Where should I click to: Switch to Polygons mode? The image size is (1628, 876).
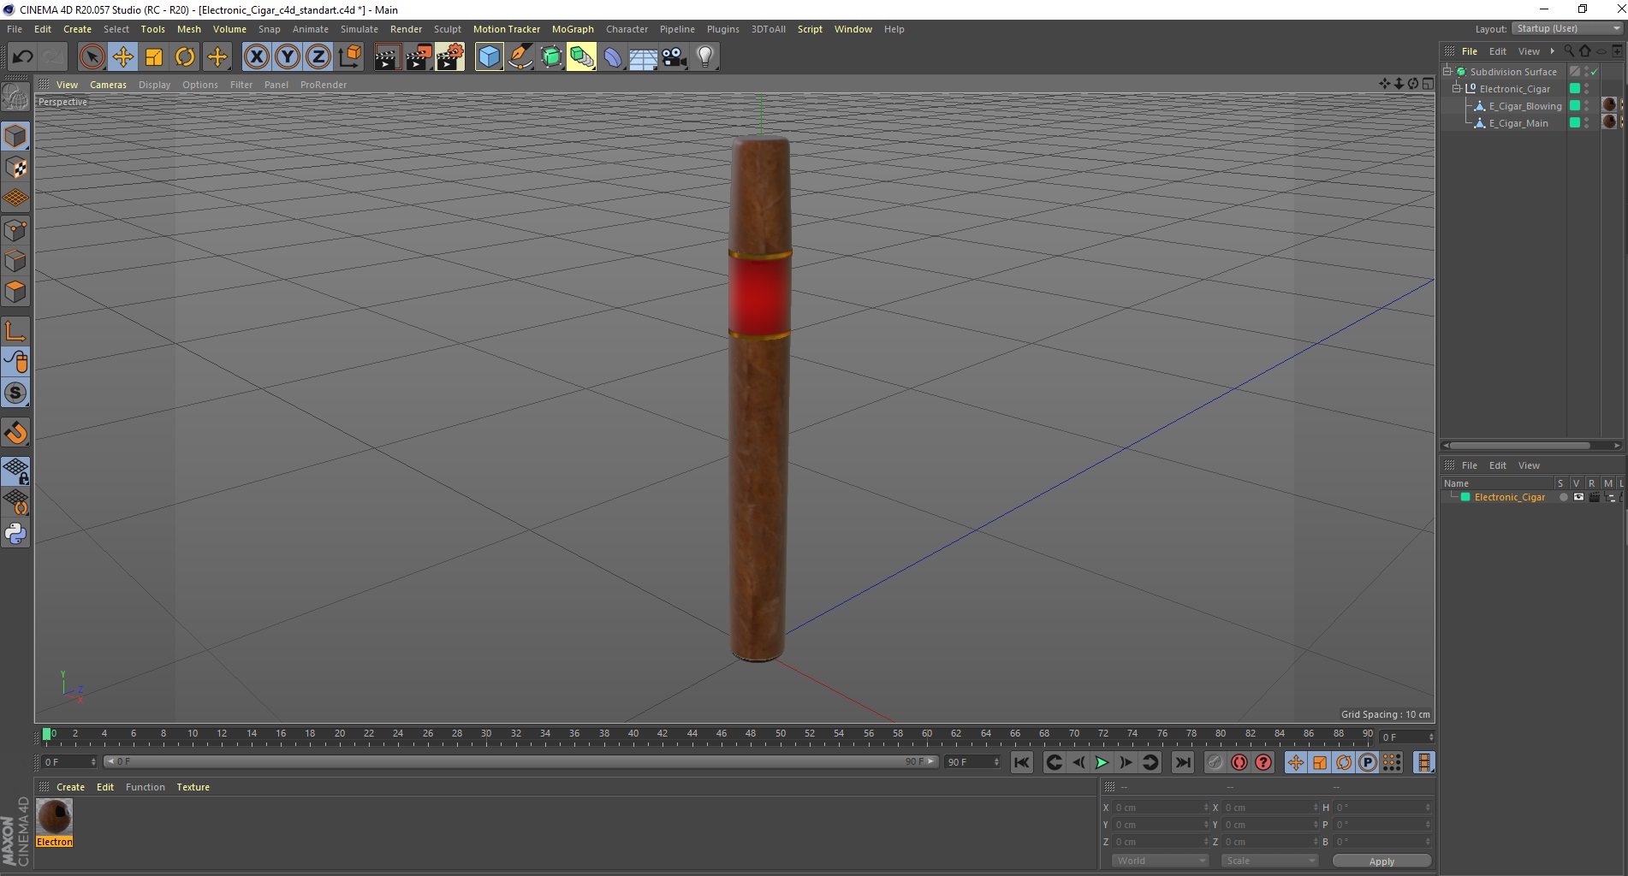15,292
